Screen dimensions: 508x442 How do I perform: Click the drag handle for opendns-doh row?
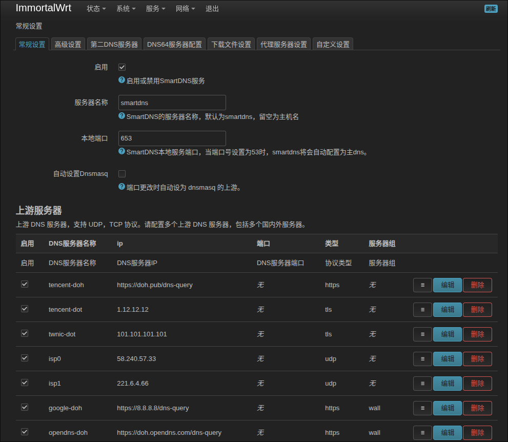point(422,433)
